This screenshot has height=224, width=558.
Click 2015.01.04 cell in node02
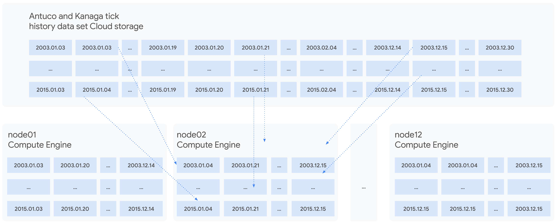click(198, 209)
